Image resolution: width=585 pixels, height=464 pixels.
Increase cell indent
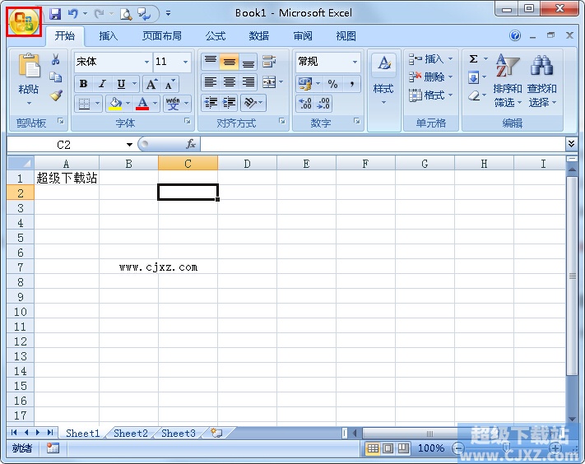coord(229,102)
